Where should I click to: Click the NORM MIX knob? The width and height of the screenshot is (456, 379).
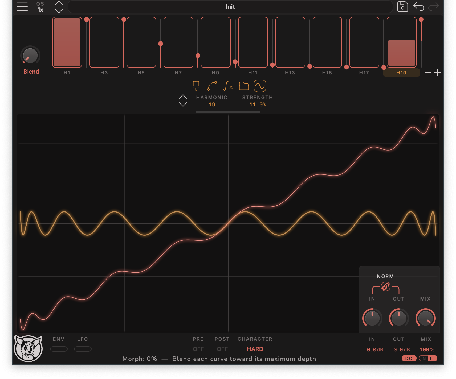tap(425, 318)
